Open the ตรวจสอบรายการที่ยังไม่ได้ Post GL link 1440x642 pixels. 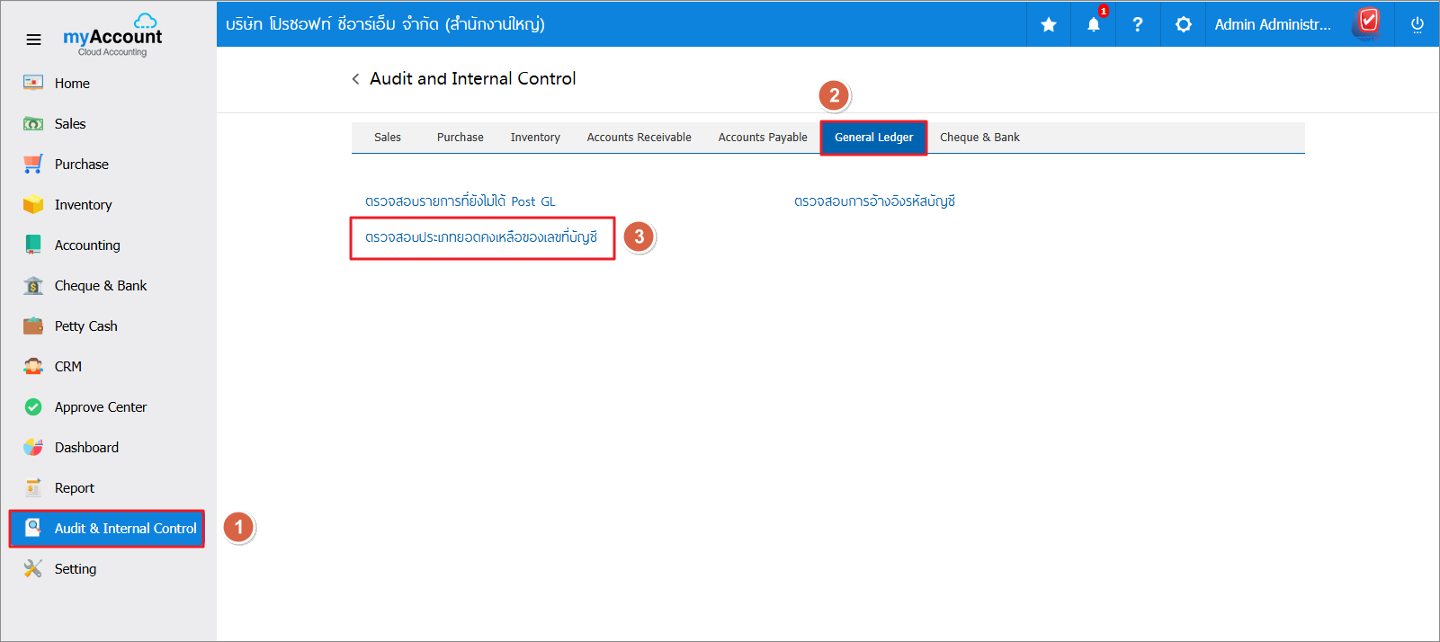[461, 201]
